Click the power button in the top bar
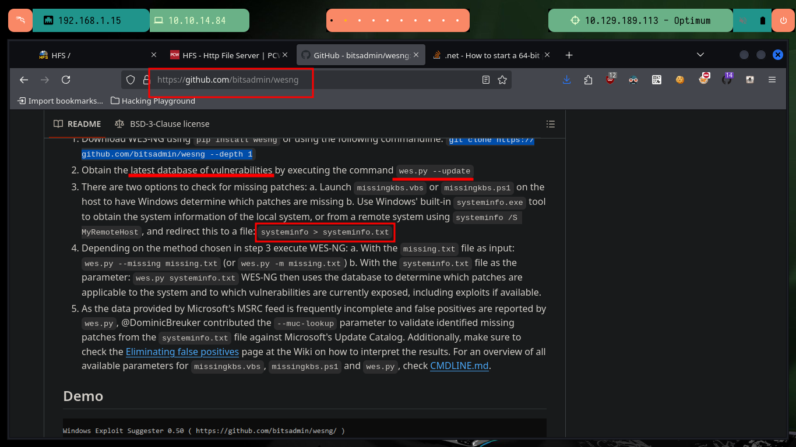This screenshot has height=447, width=796. pyautogui.click(x=783, y=20)
